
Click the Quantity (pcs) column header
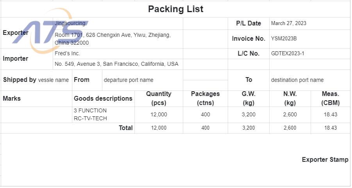click(159, 98)
